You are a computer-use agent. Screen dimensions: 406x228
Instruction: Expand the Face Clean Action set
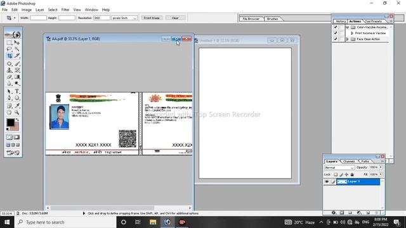348,39
